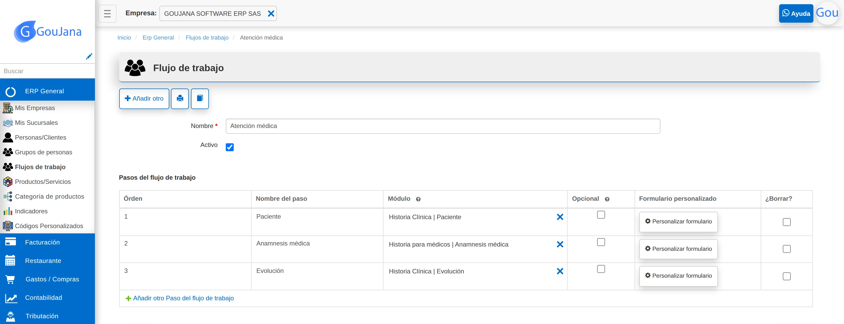
Task: Click the Nombre field with Atención médica
Action: (x=443, y=126)
